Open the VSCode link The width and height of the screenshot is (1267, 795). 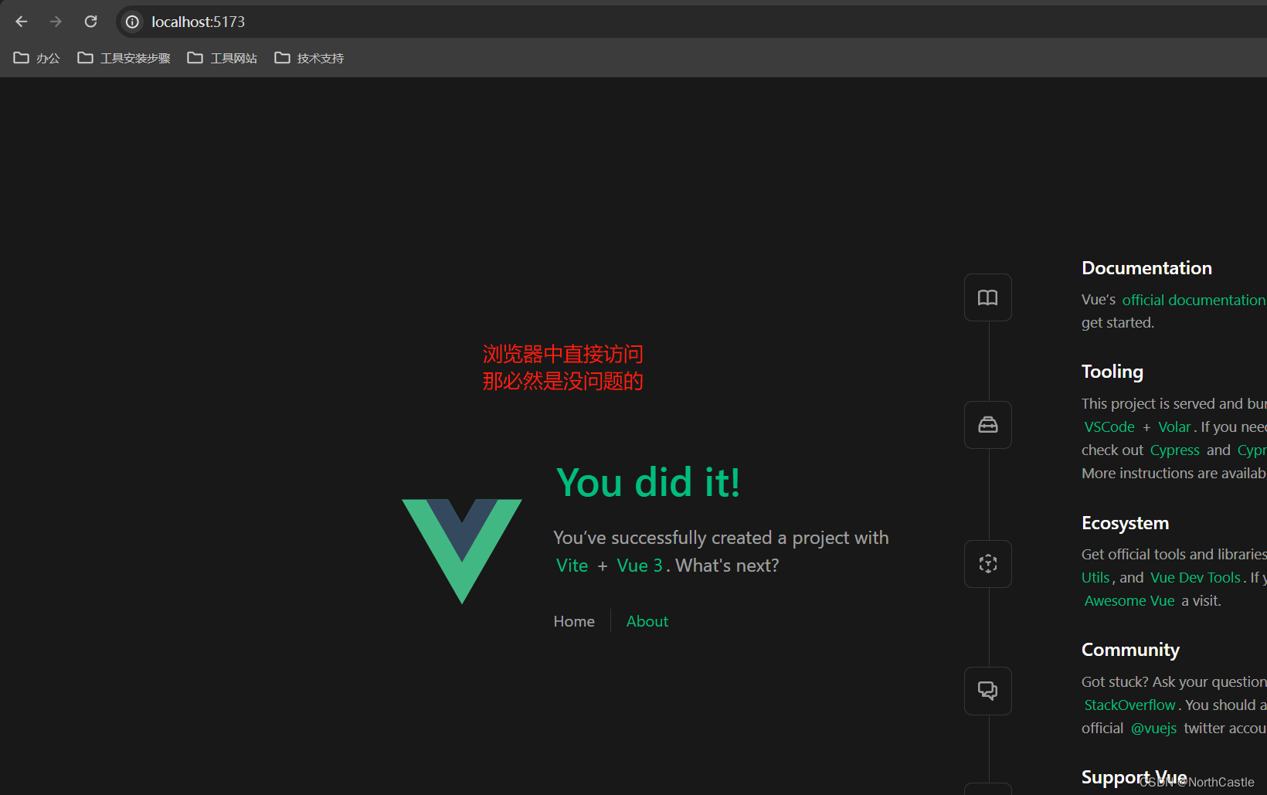click(1109, 426)
